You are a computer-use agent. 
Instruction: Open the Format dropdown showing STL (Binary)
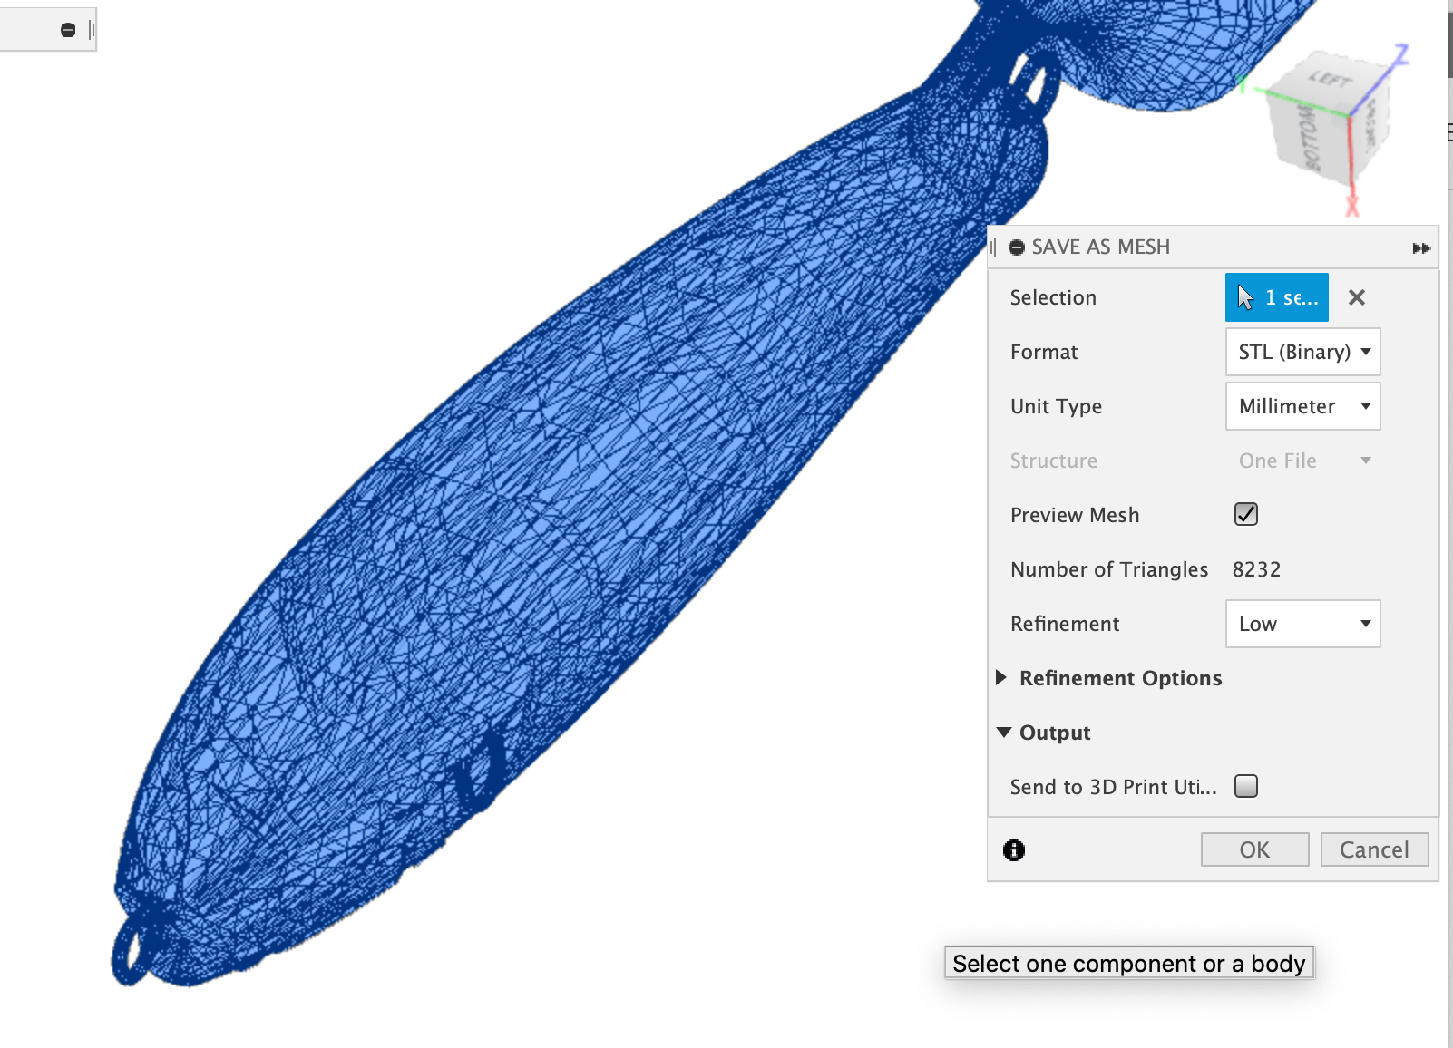(1302, 352)
